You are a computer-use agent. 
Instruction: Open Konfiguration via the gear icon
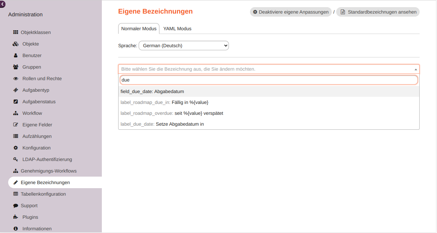click(x=15, y=148)
